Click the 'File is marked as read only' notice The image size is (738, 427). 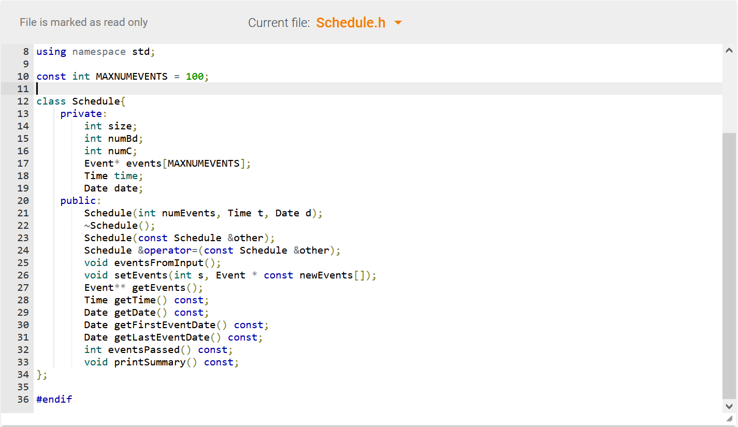83,22
